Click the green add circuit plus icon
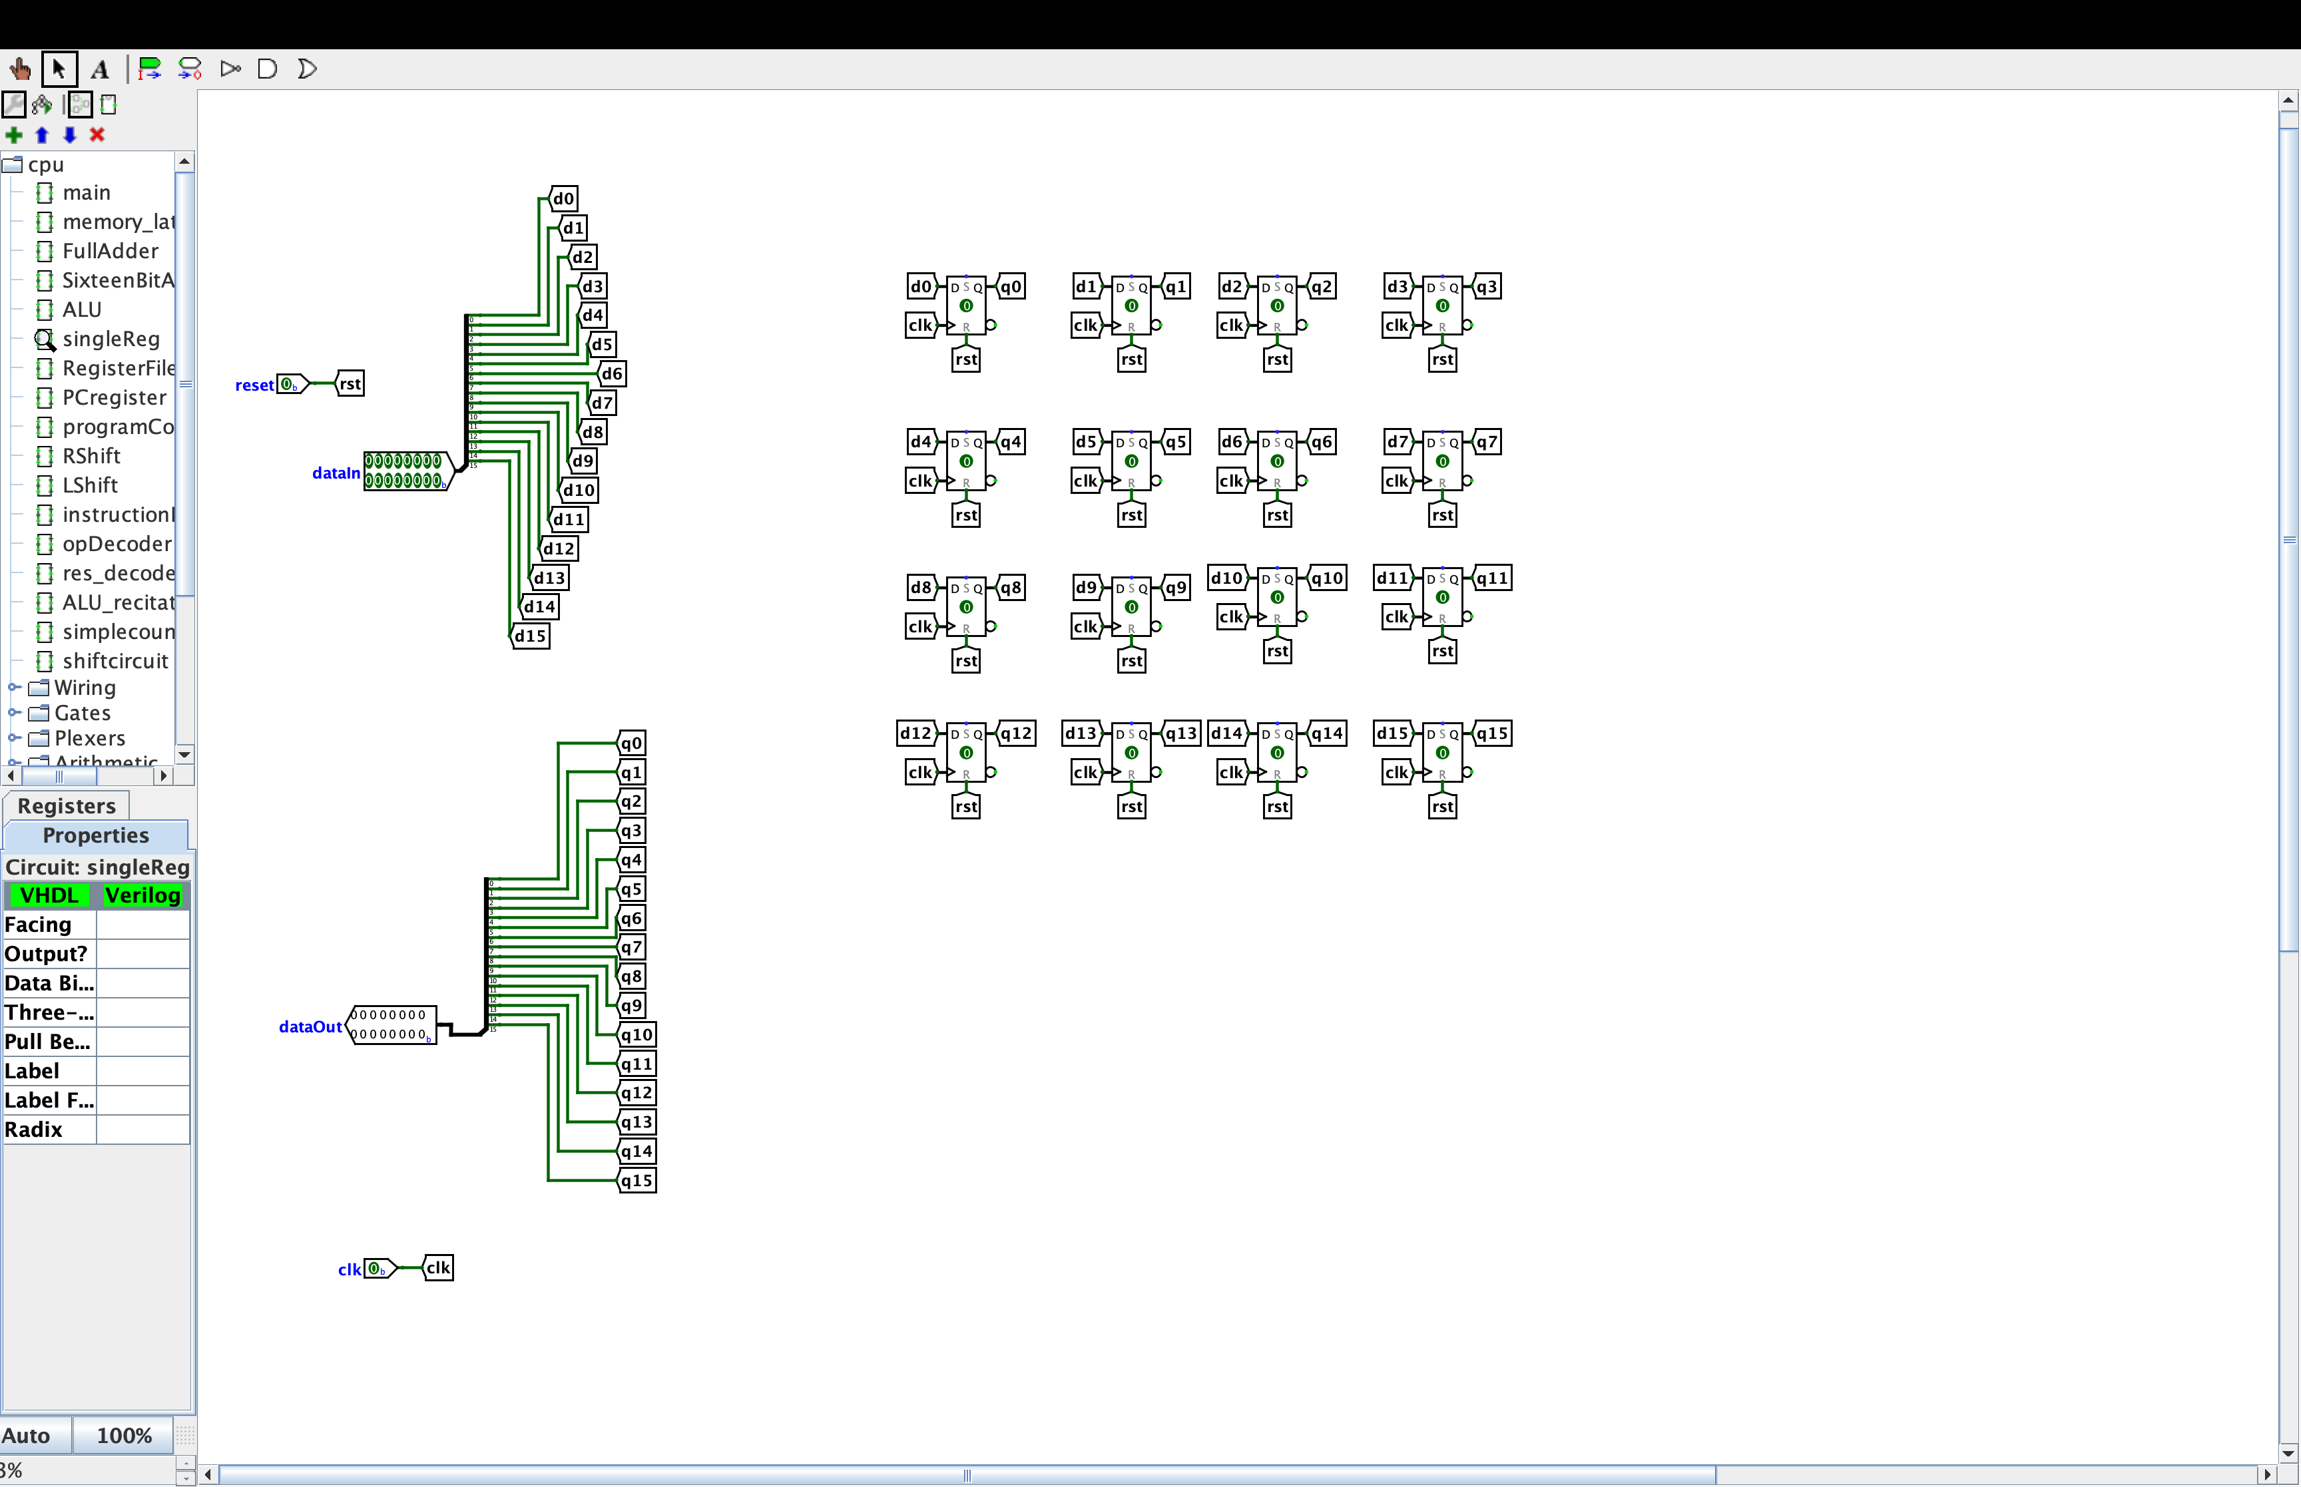2301x1487 pixels. tap(13, 134)
